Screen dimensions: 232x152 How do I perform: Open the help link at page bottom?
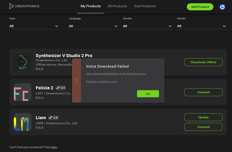click(x=54, y=147)
